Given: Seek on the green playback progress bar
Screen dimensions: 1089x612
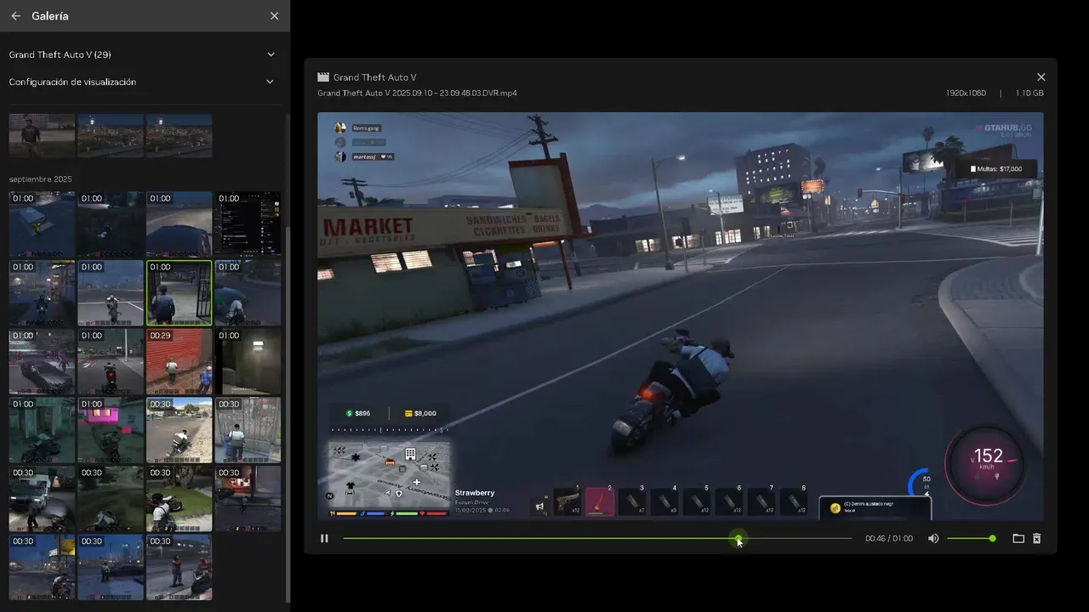Looking at the screenshot, I should click(597, 538).
